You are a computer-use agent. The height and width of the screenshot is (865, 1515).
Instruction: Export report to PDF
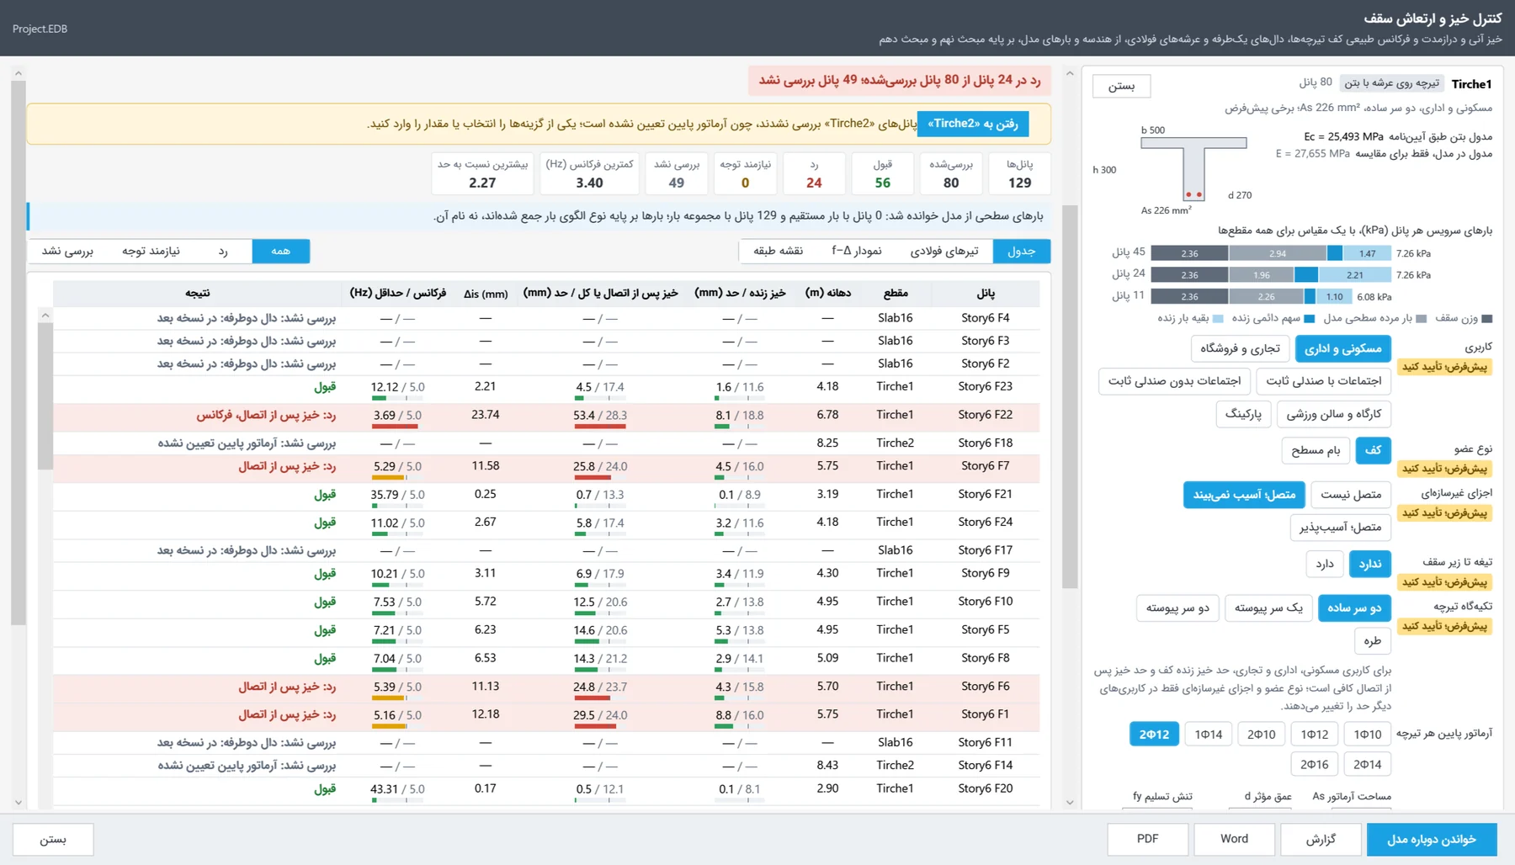point(1147,839)
